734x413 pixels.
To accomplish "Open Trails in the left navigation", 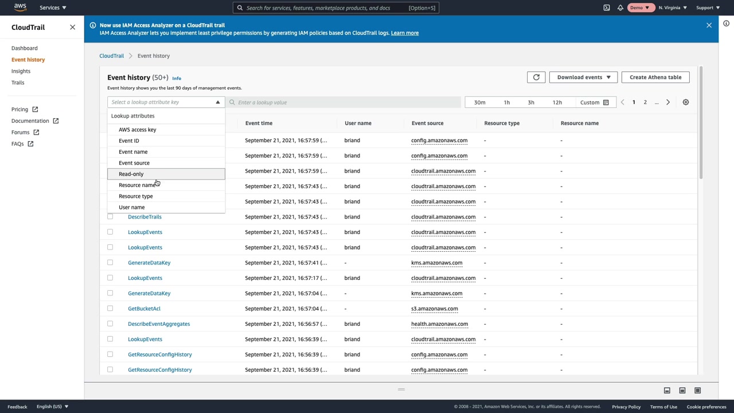I will tap(18, 83).
